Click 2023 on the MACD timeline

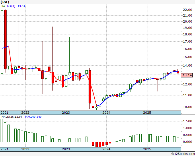coord(66,149)
